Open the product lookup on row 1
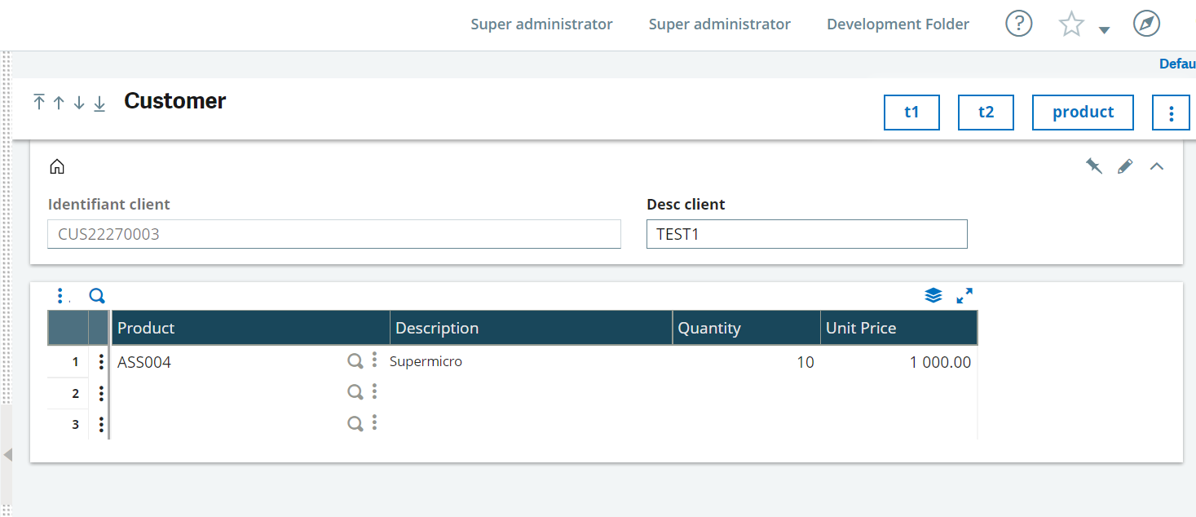 (355, 360)
